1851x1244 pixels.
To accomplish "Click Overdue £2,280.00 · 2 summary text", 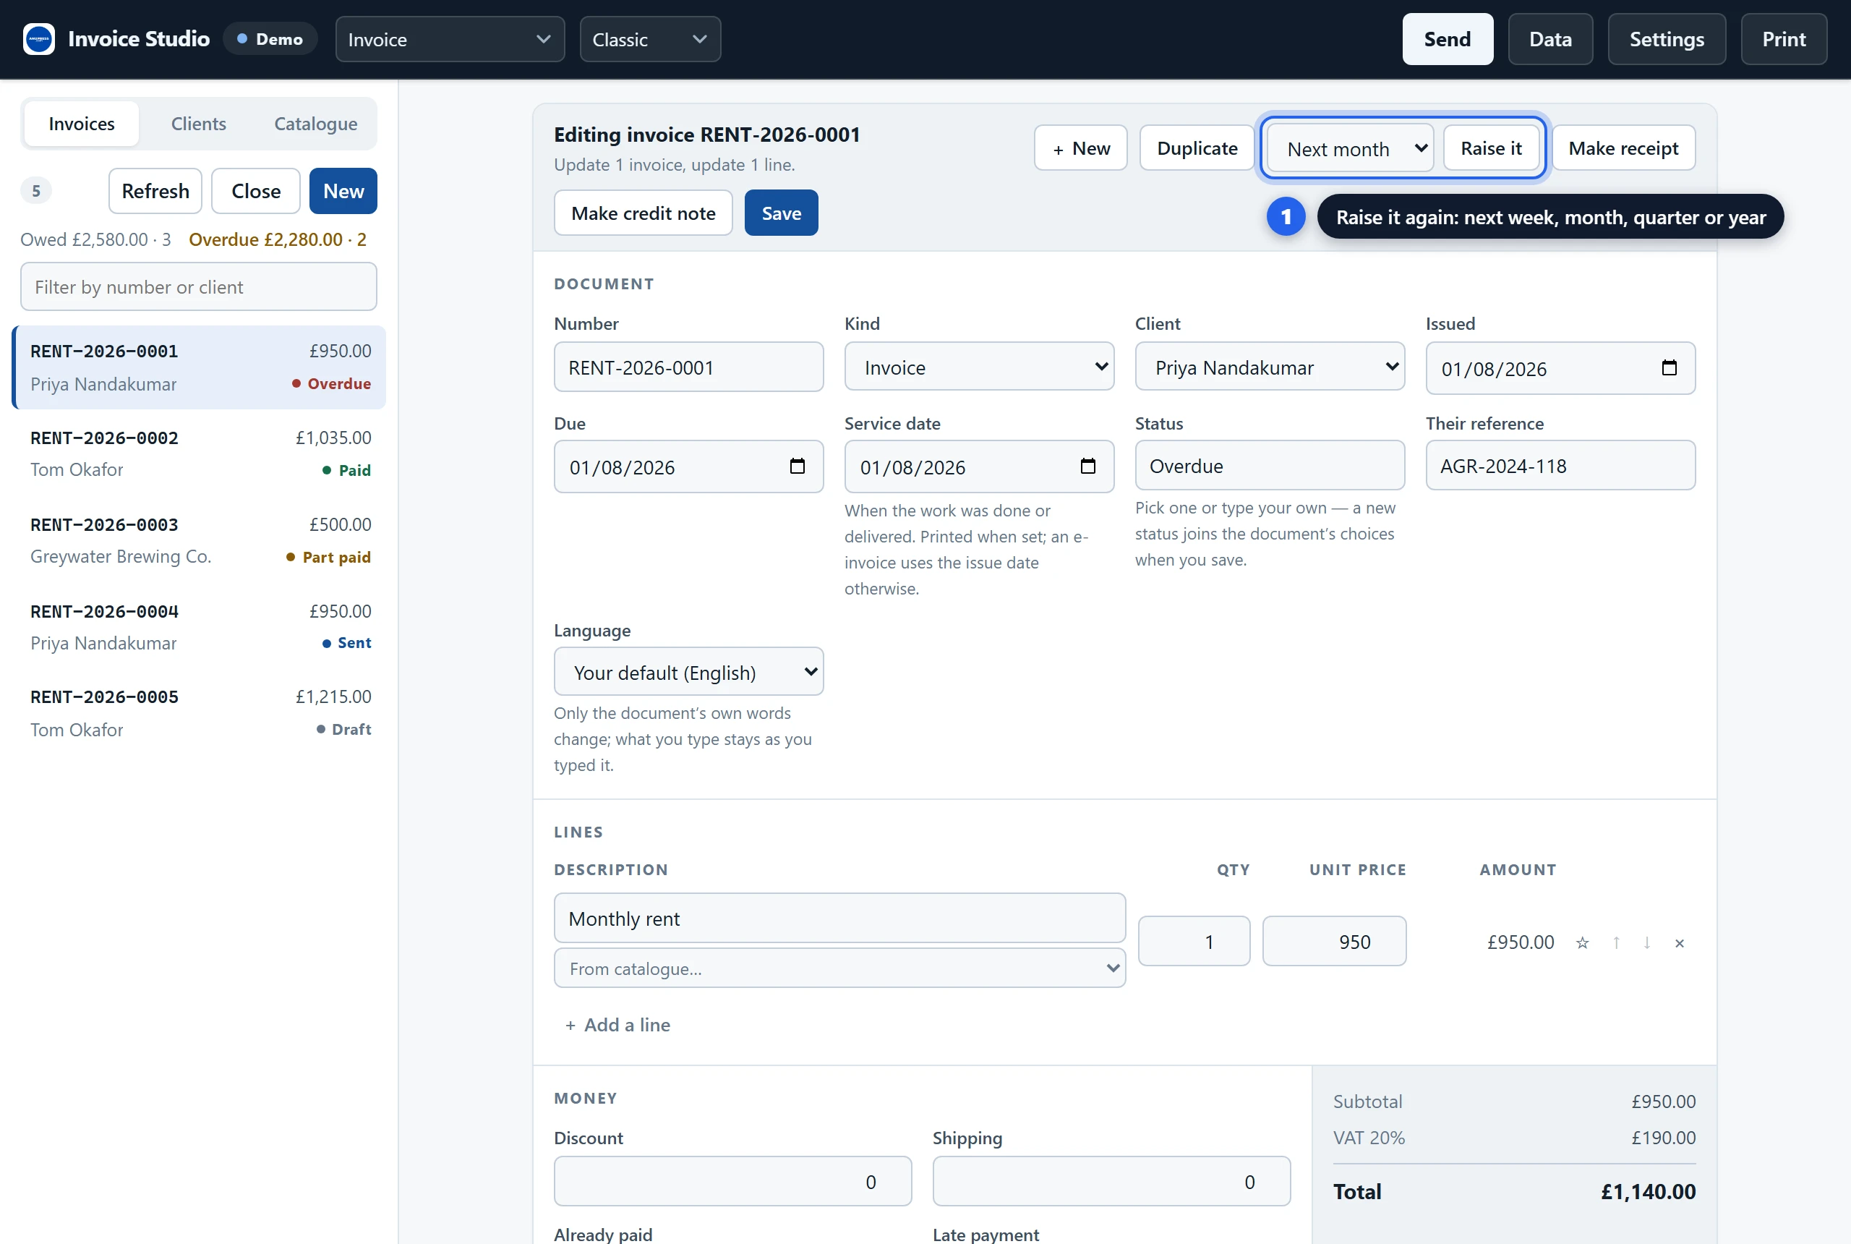I will 278,239.
